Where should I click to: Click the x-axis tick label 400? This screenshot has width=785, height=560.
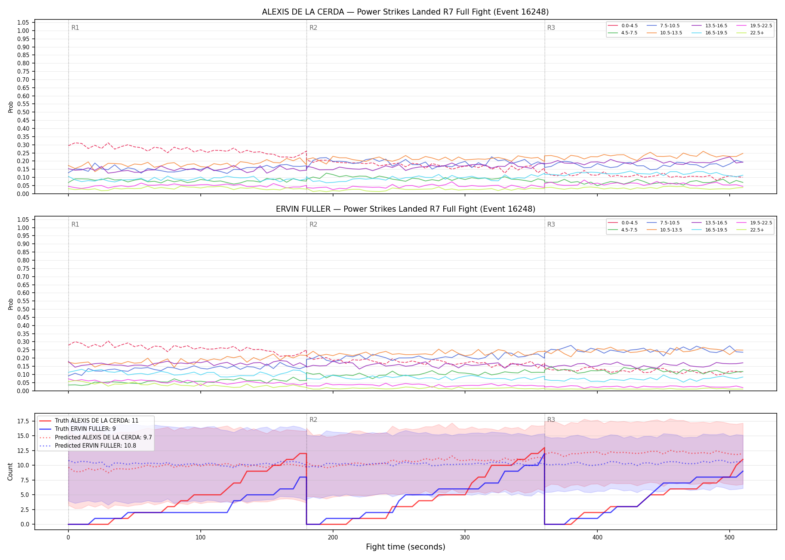(597, 538)
